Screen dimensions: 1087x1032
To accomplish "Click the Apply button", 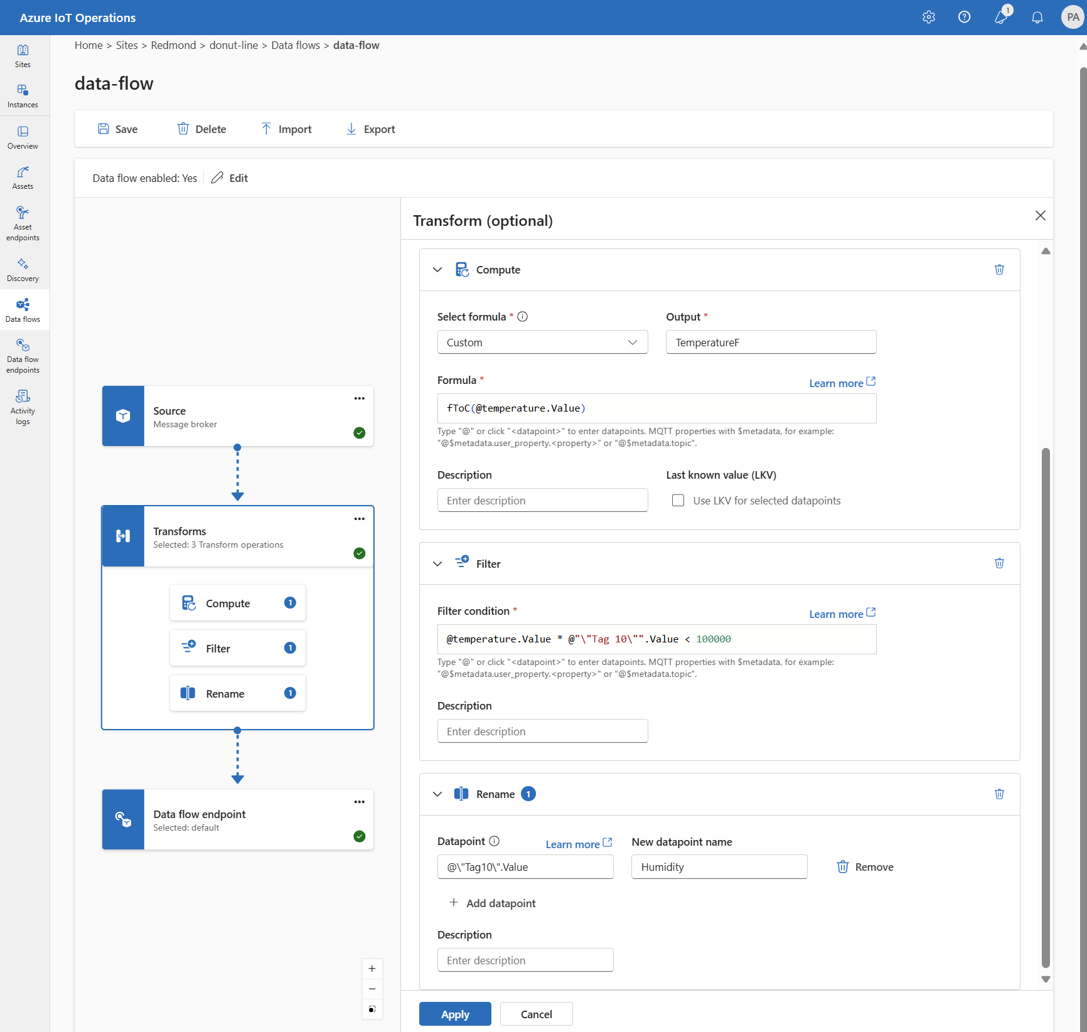I will tap(455, 1014).
